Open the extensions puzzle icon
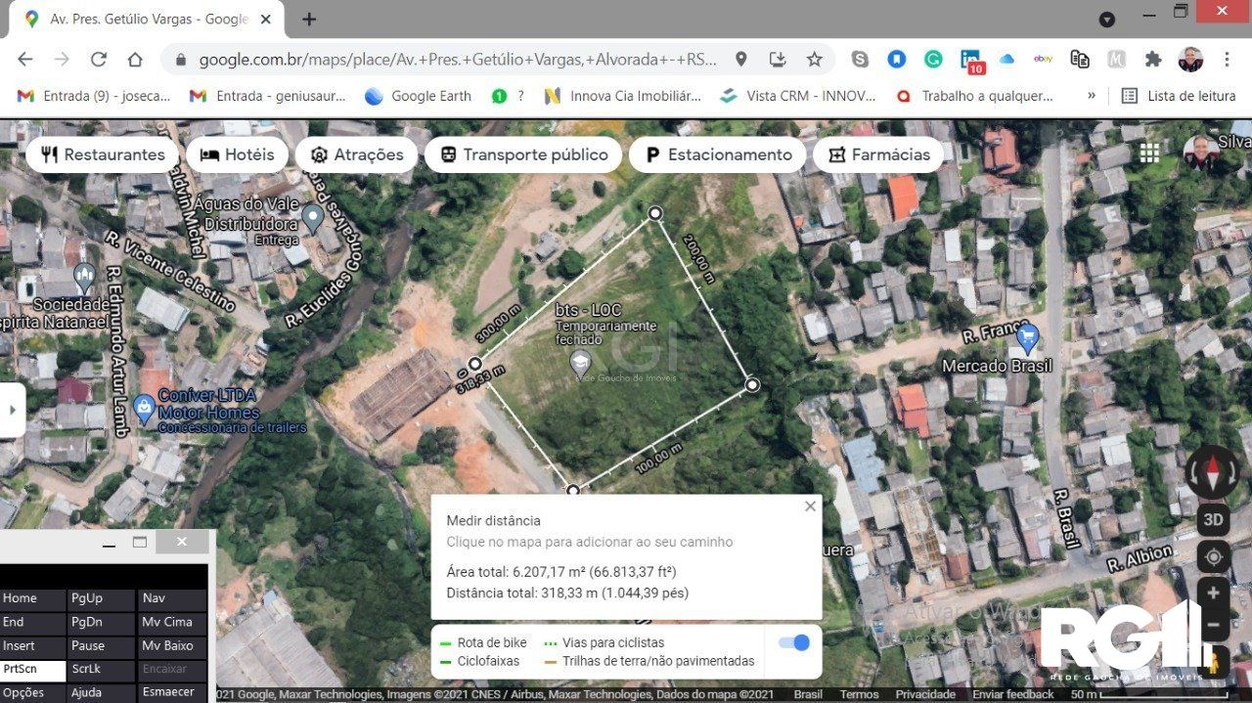1252x703 pixels. tap(1153, 60)
